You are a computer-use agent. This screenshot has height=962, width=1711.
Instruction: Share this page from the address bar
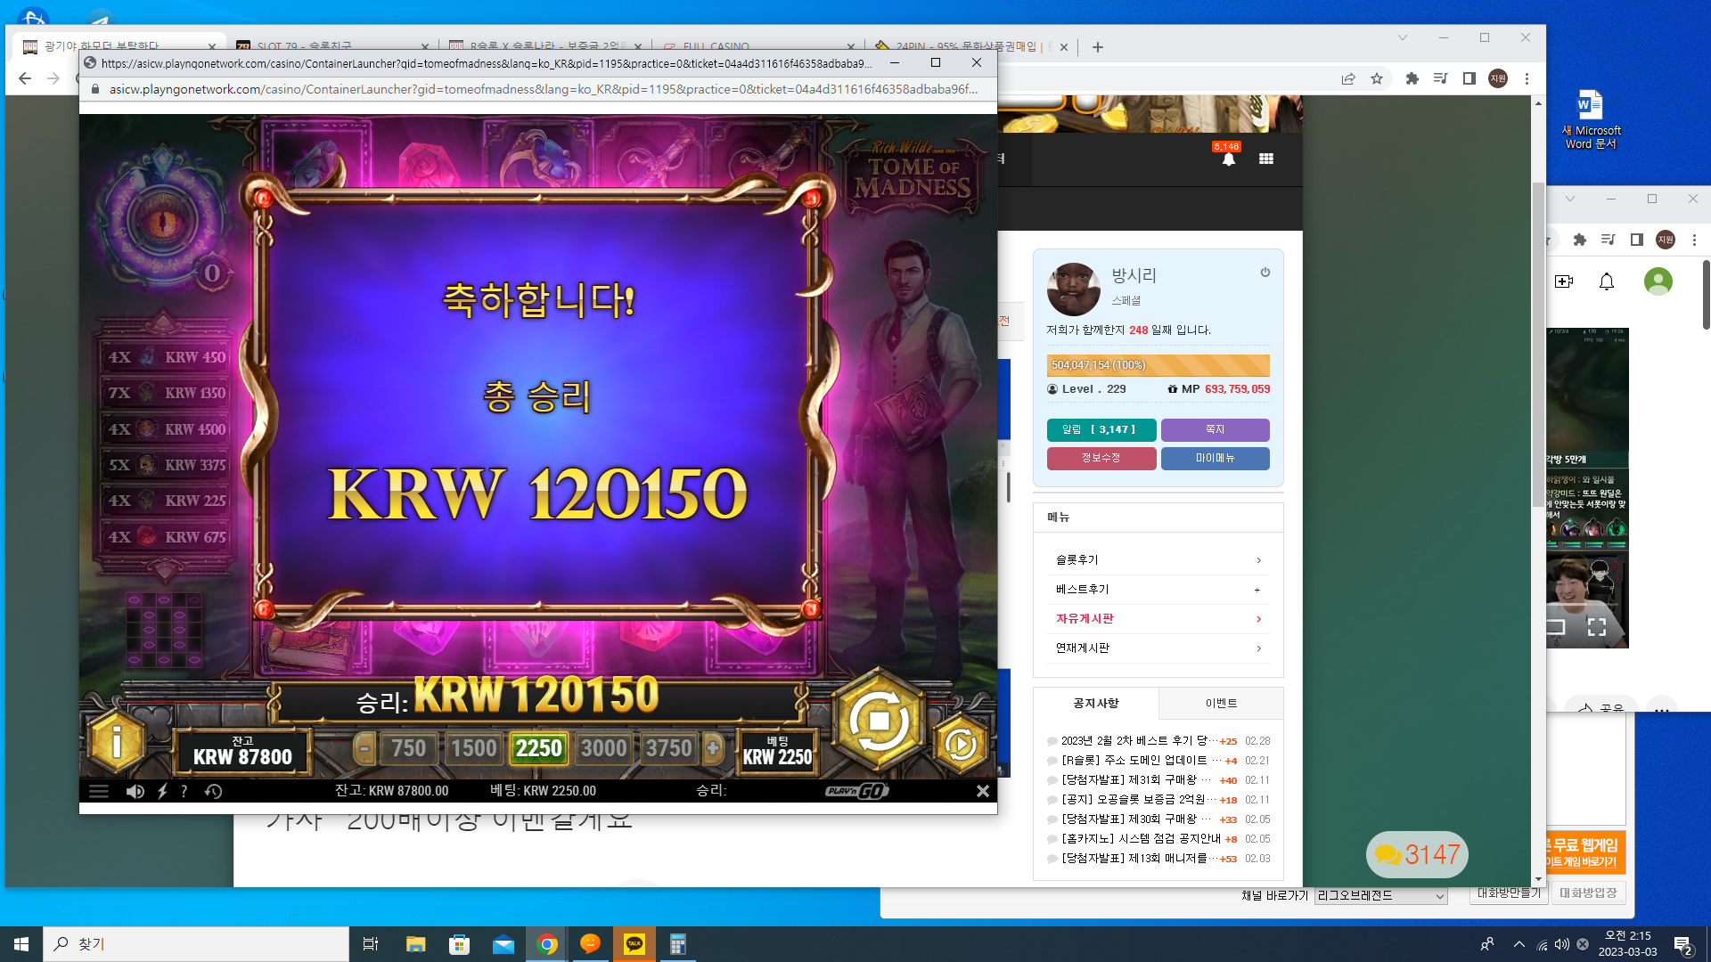[1348, 78]
